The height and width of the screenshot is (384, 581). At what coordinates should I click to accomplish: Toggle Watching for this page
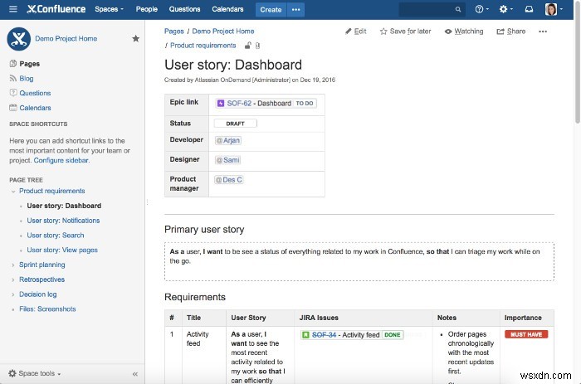[x=463, y=32]
